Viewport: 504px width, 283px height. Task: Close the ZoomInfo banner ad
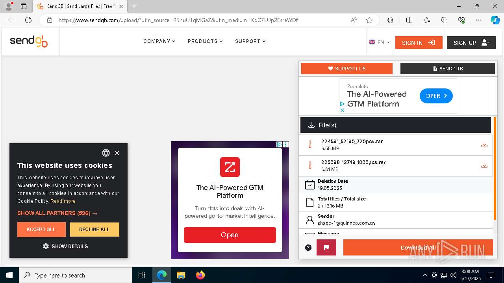click(342, 110)
